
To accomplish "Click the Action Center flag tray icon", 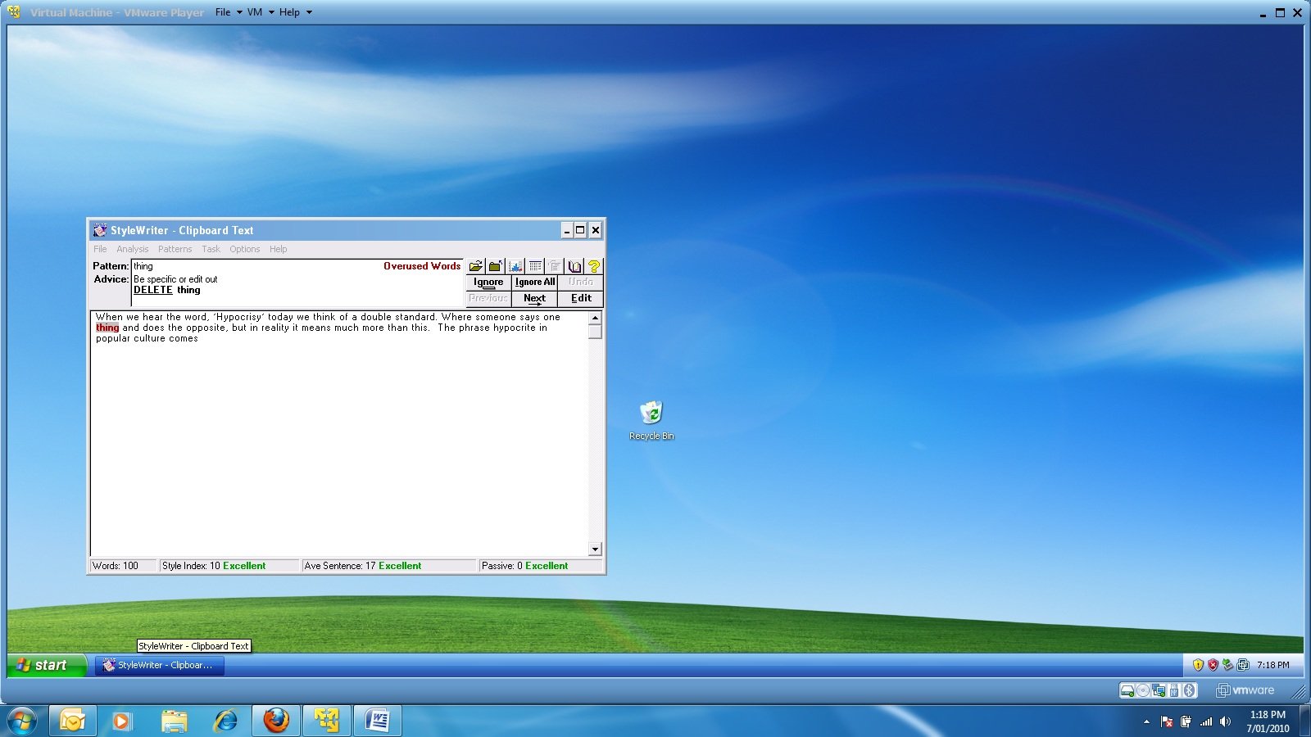I will 1167,721.
